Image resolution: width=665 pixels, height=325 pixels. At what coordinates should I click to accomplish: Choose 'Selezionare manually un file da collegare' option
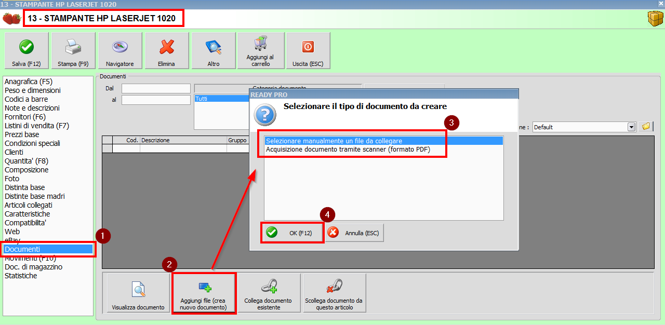(x=384, y=141)
